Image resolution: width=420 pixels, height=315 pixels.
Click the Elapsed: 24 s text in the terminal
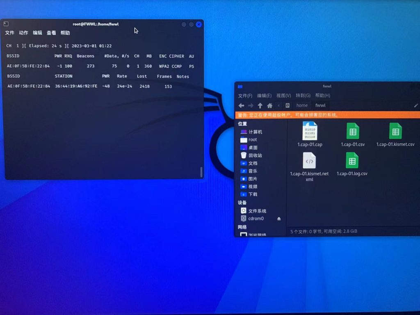point(45,46)
